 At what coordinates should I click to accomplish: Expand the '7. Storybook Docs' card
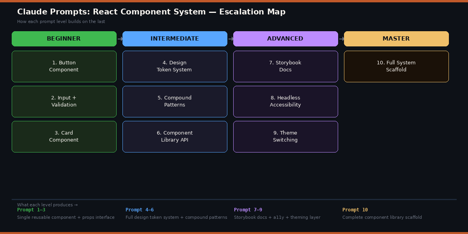(285, 66)
